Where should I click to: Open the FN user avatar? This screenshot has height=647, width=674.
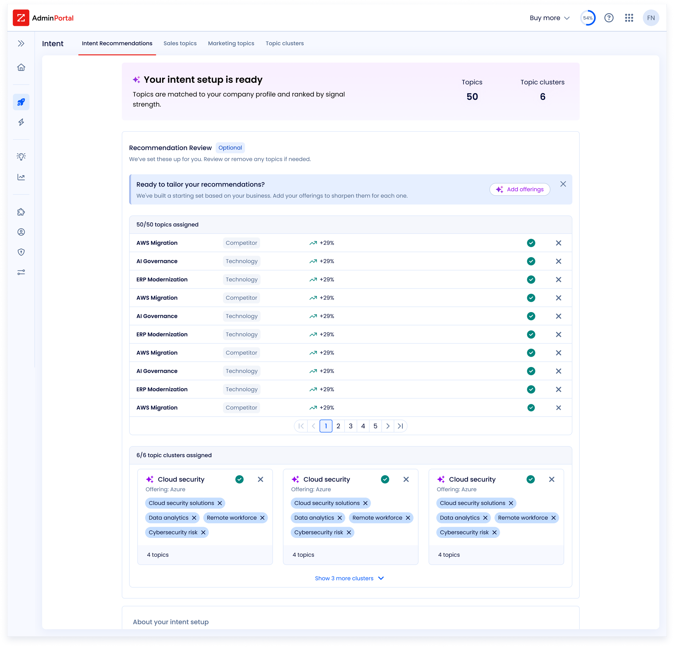point(651,18)
